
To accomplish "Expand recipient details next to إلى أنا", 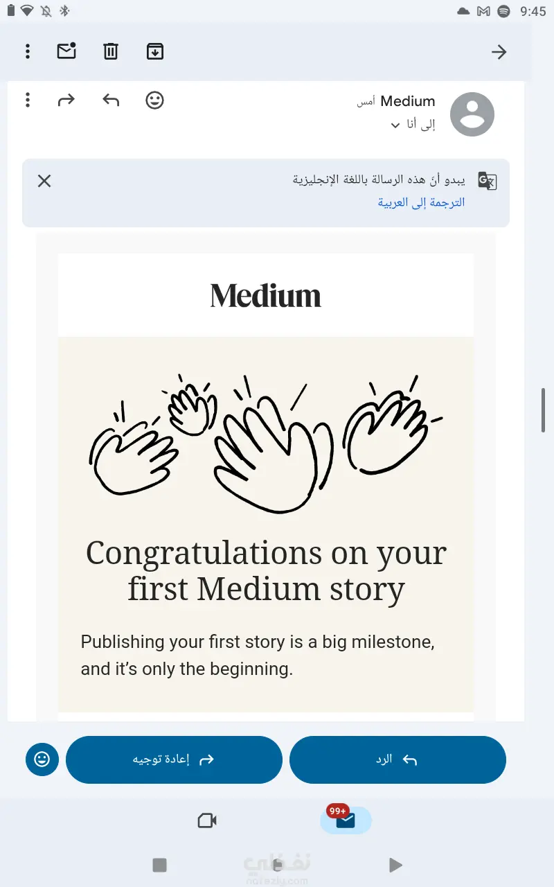I will 395,125.
